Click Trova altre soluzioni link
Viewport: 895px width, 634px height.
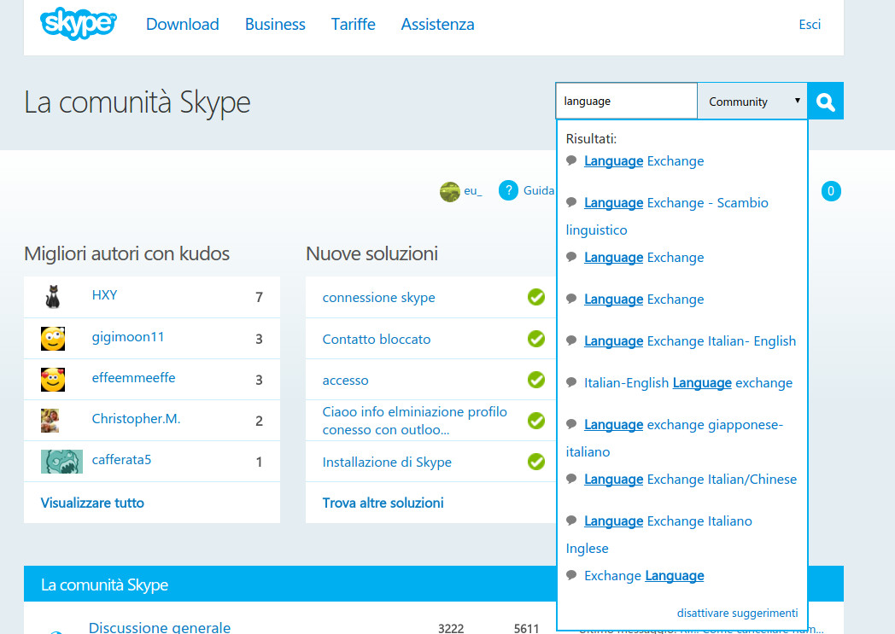(383, 503)
